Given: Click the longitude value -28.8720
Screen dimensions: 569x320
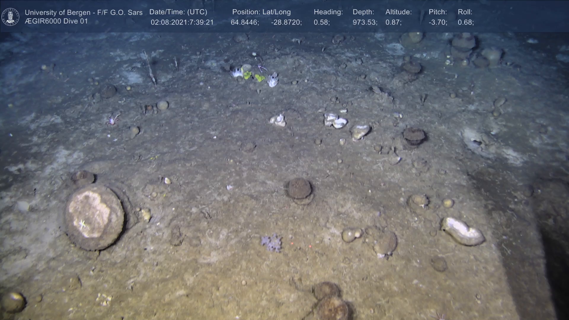Looking at the screenshot, I should coord(286,23).
